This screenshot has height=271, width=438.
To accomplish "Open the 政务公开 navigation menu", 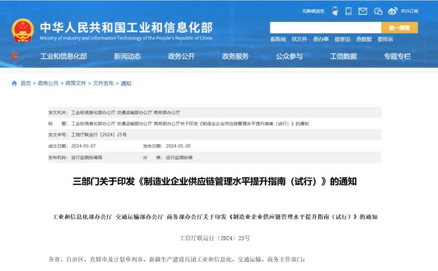I will coord(181,56).
